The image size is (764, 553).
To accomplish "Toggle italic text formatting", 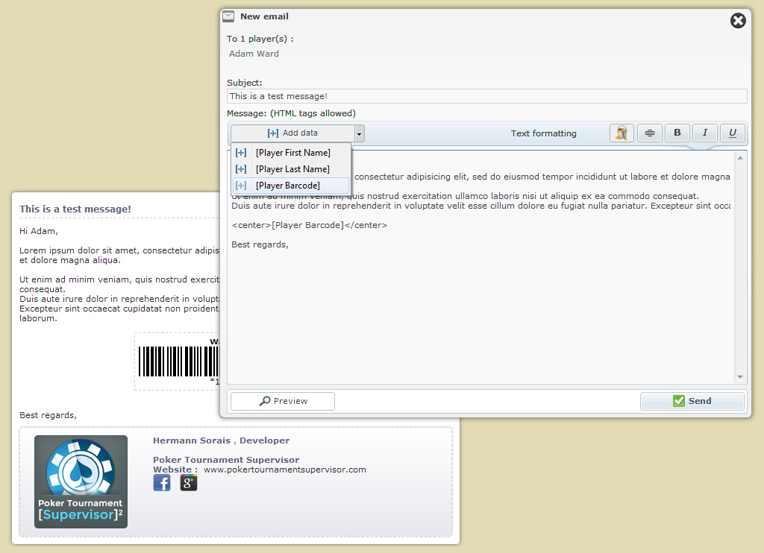I will coord(705,133).
